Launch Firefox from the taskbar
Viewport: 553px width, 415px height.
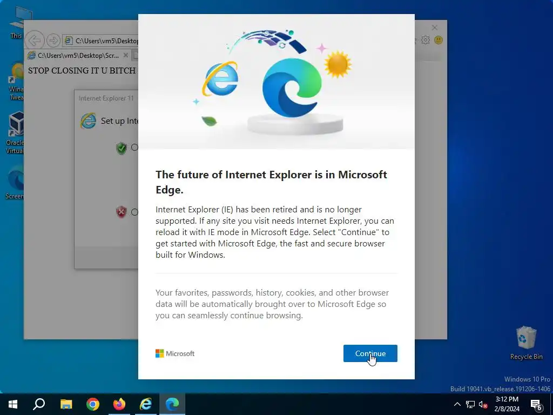pyautogui.click(x=119, y=404)
